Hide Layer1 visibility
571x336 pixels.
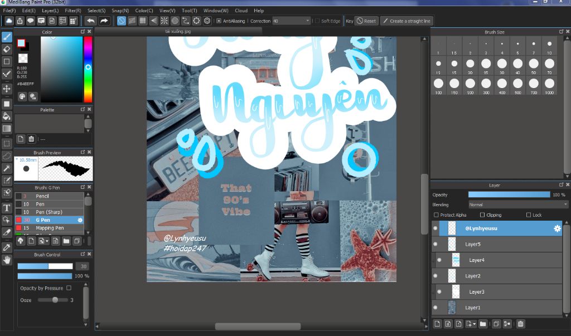(435, 308)
